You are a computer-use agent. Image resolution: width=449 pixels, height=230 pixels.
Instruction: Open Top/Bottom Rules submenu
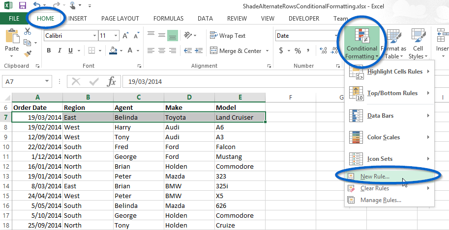(389, 93)
